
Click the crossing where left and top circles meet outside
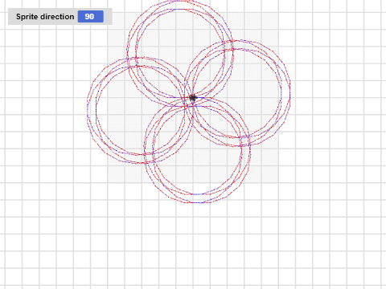pyautogui.click(x=132, y=62)
